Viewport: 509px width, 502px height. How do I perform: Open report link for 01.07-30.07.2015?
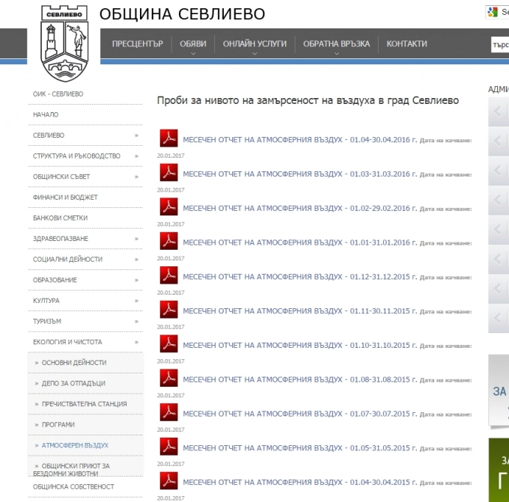point(299,414)
